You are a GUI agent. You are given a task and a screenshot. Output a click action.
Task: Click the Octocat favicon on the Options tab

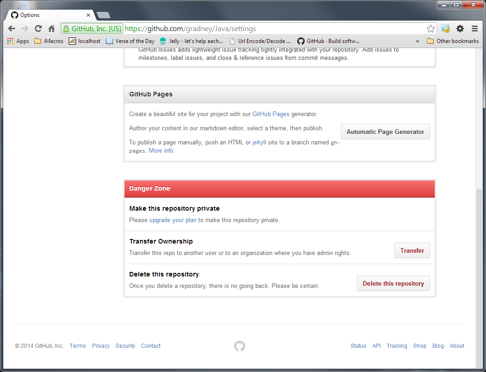point(14,15)
